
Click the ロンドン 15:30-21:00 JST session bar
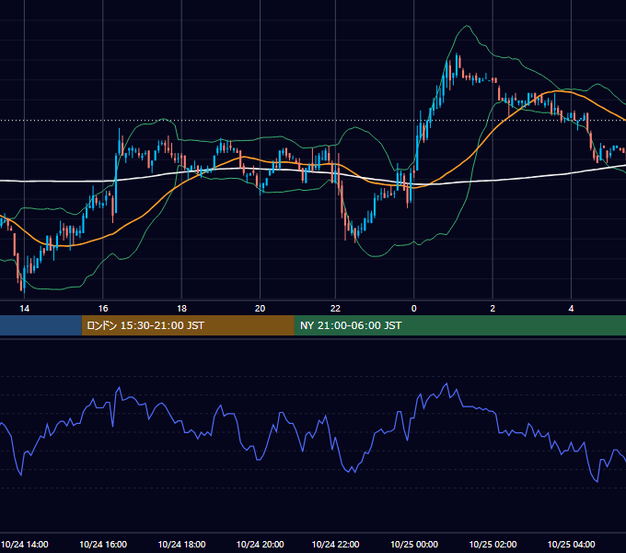188,325
